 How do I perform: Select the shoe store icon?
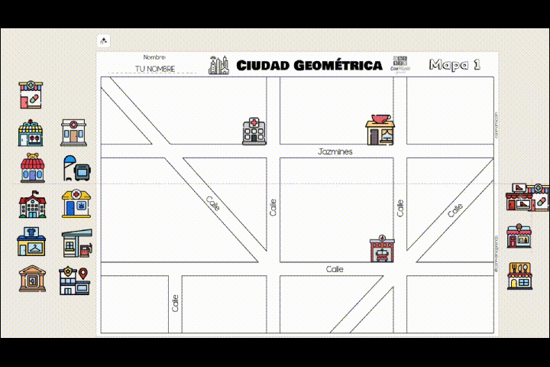point(518,197)
